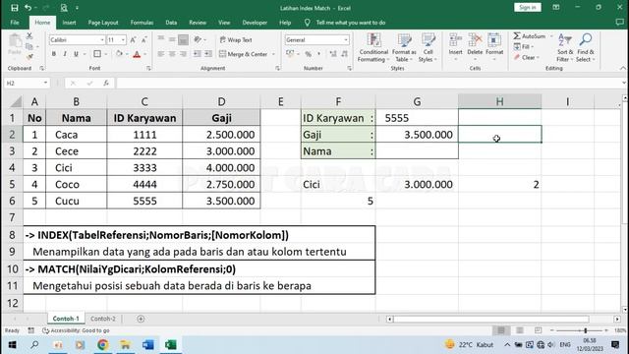
Task: Select column H header
Action: (x=499, y=101)
